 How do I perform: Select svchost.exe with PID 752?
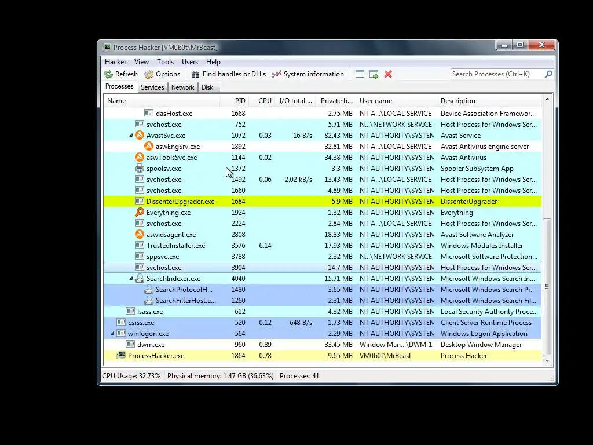pos(323,124)
